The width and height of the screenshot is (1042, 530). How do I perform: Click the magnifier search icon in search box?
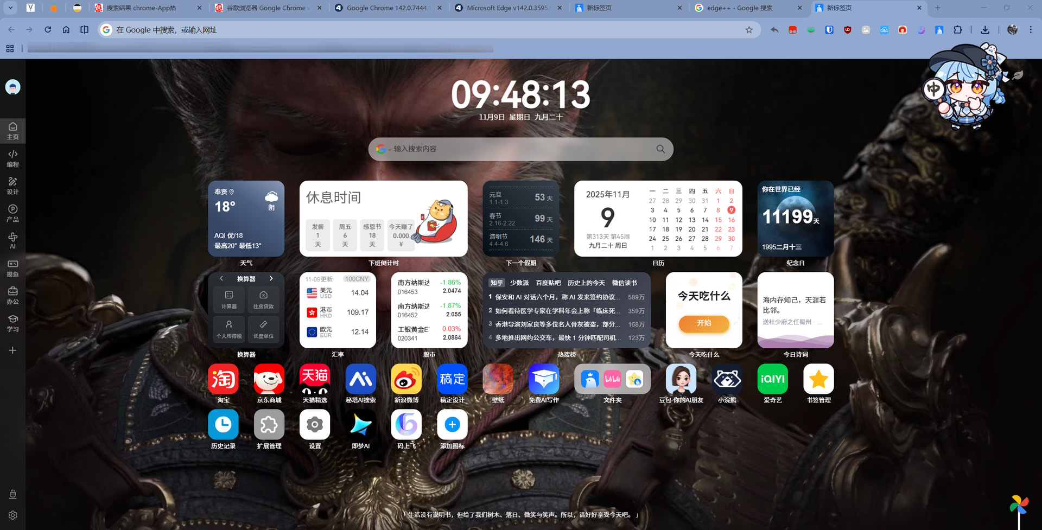coord(660,149)
